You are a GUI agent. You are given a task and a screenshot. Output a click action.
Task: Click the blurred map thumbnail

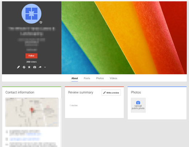pos(32,112)
